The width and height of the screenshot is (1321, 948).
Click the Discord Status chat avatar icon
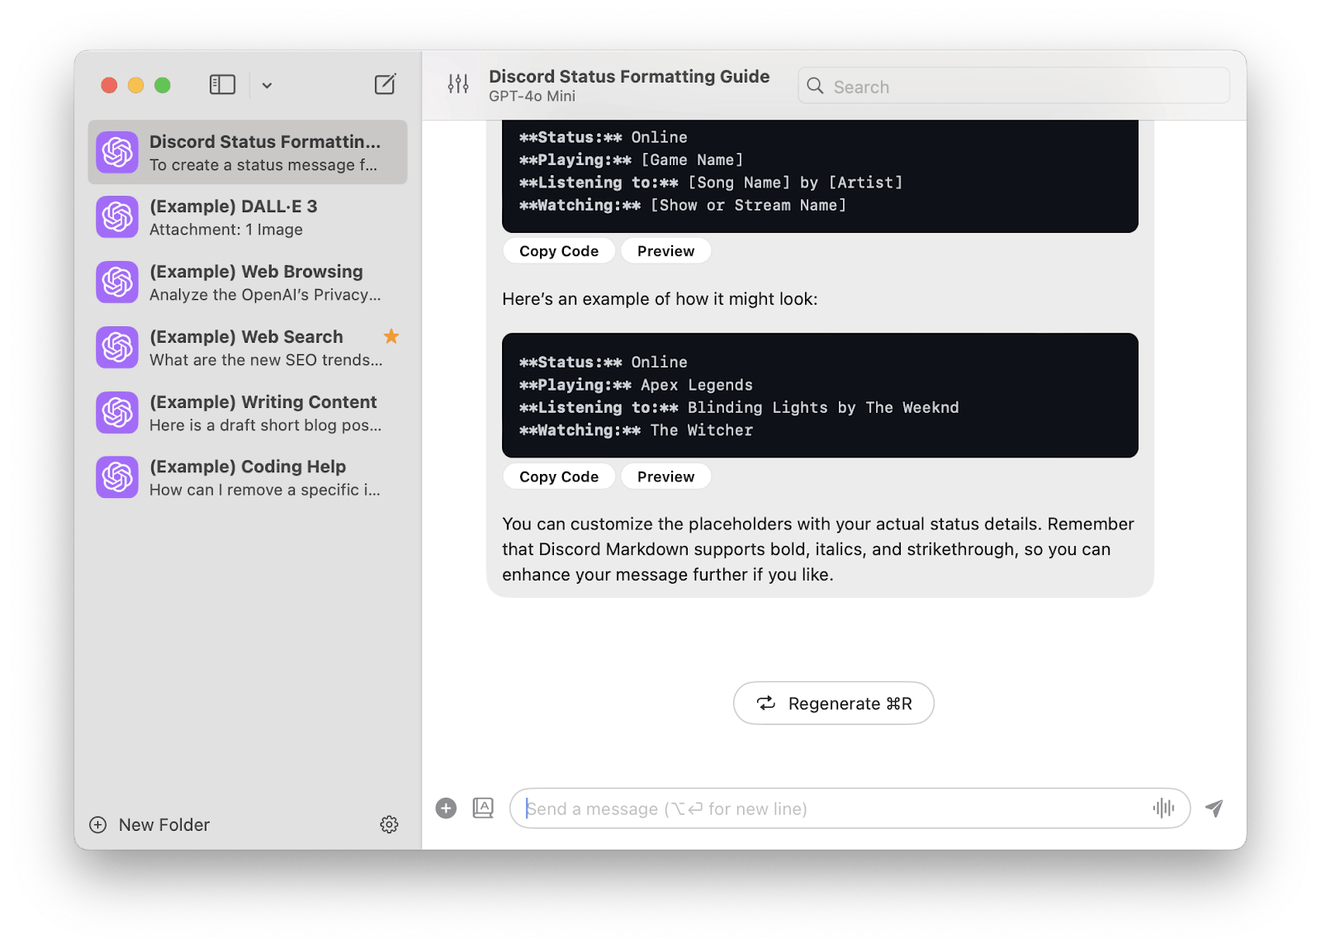click(x=117, y=152)
